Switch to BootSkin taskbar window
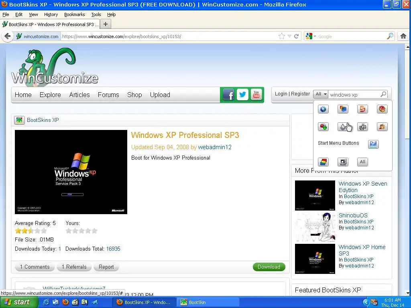This screenshot has width=411, height=308. (x=208, y=302)
